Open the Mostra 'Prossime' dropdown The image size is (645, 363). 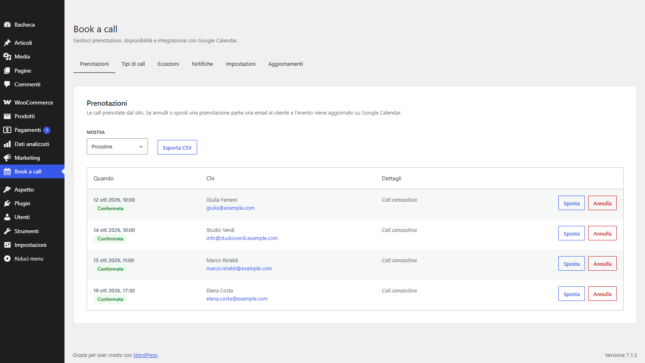pos(117,146)
